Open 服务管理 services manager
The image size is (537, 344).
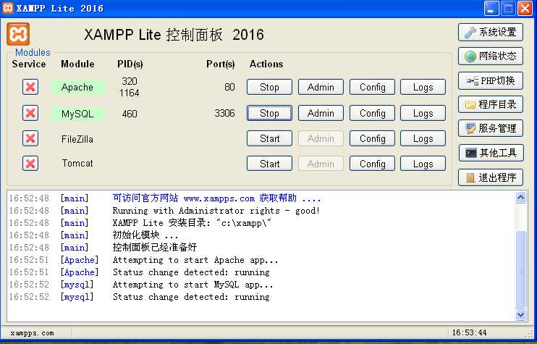[491, 128]
